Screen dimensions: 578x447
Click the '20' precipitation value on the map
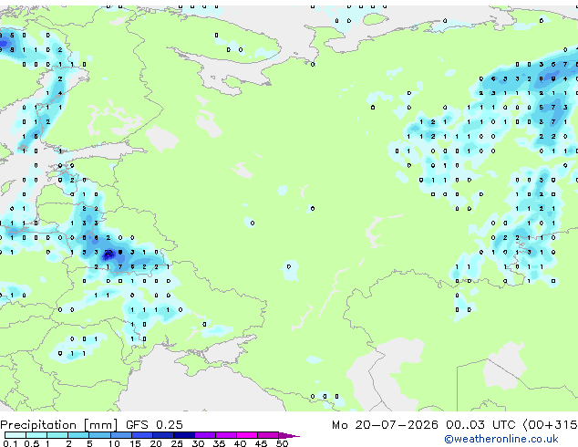point(108,253)
